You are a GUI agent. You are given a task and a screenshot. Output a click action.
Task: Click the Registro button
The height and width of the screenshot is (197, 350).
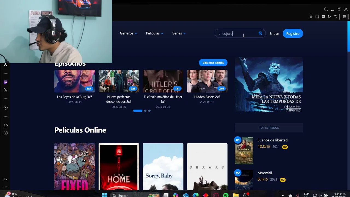click(x=293, y=33)
